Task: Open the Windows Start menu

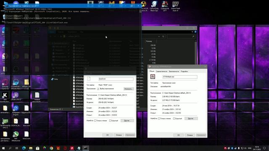Action: (x=3, y=148)
